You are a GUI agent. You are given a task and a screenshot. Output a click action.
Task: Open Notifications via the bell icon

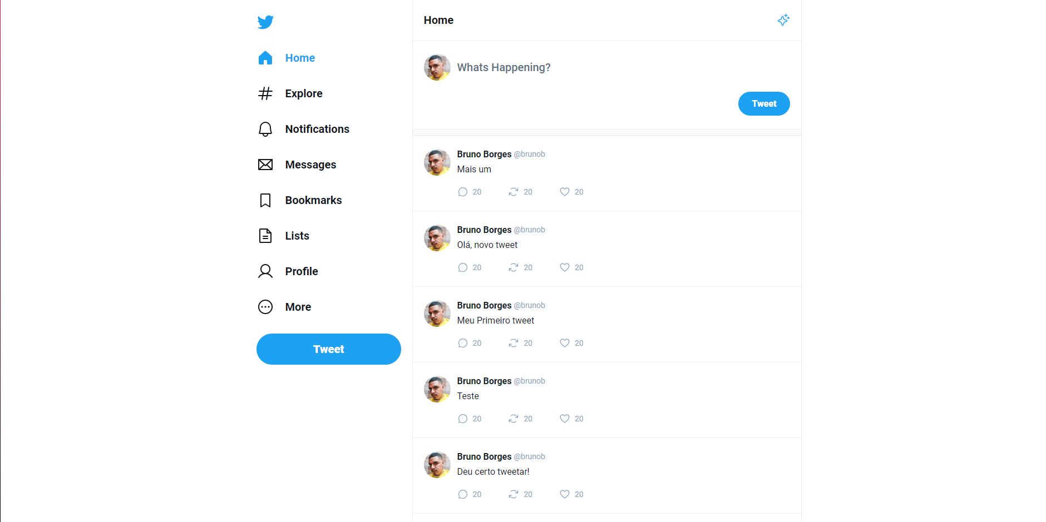coord(265,129)
